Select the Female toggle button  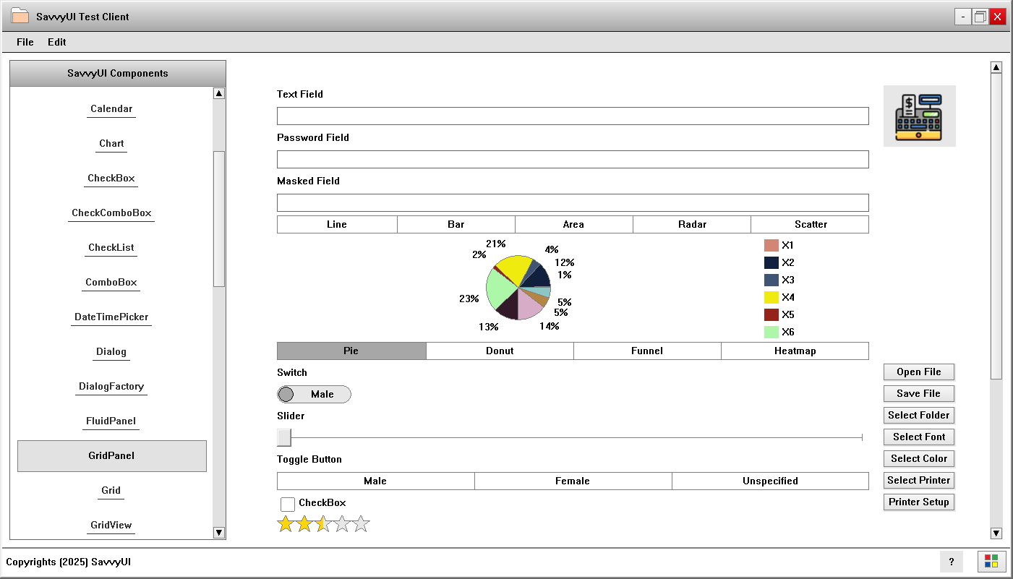point(573,481)
